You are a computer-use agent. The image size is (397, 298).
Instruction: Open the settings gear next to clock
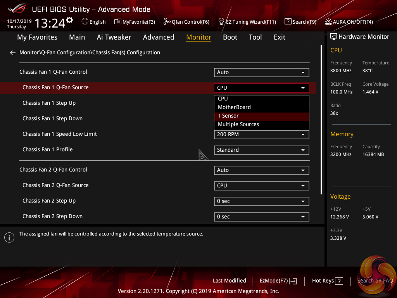pos(69,20)
